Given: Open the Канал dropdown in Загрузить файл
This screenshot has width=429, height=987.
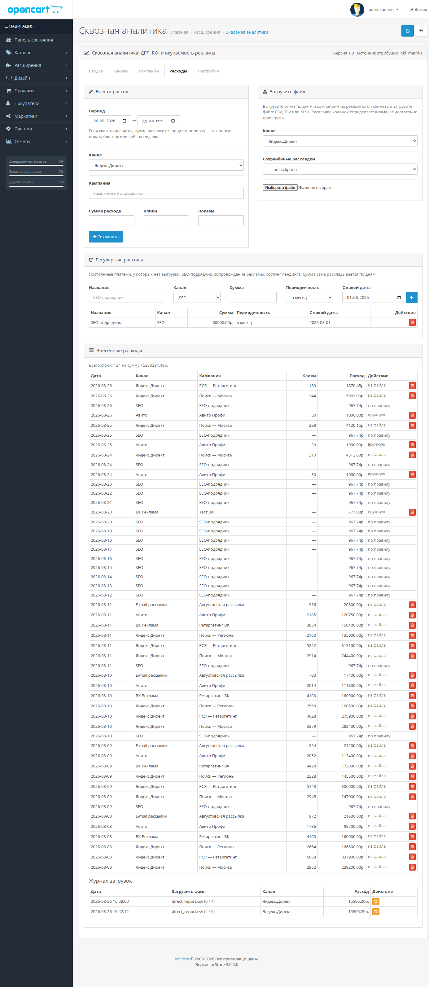Looking at the screenshot, I should [340, 142].
